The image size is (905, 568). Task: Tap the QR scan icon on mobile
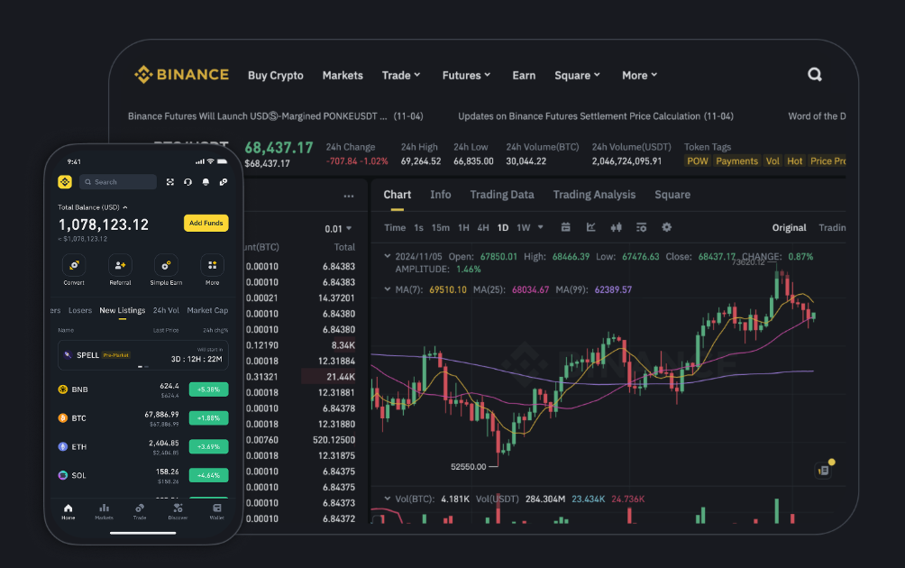coord(169,182)
